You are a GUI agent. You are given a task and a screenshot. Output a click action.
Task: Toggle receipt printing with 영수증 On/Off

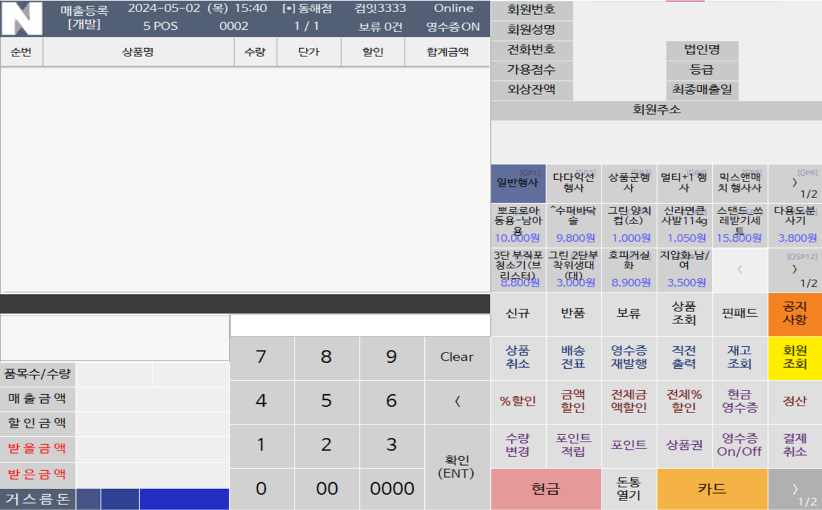740,445
